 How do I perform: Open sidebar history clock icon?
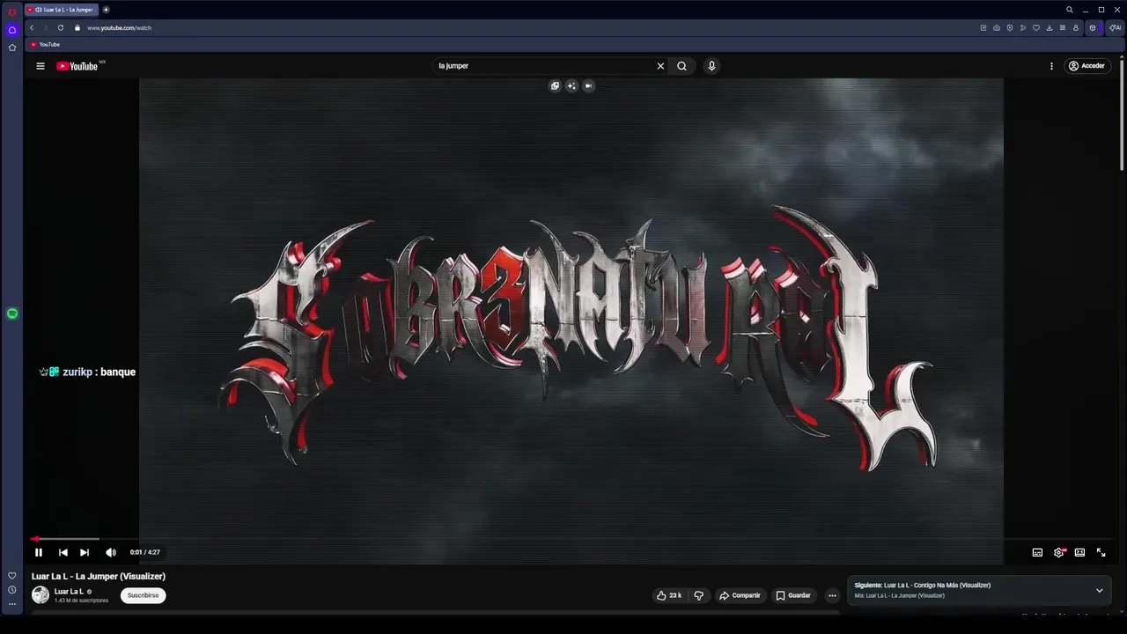pyautogui.click(x=12, y=590)
